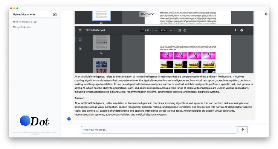This screenshot has width=278, height=149.
Task: Switch to document outline view in sidebar
Action: coord(80,49)
